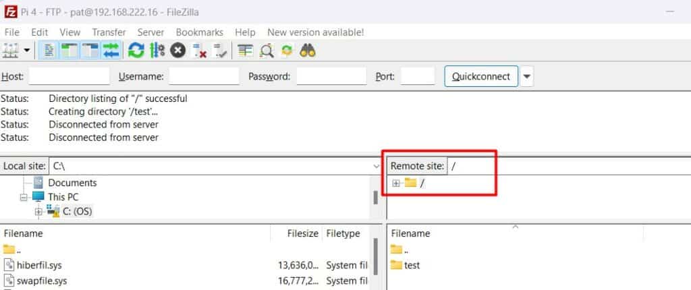
Task: Click the Port input field
Action: point(418,76)
